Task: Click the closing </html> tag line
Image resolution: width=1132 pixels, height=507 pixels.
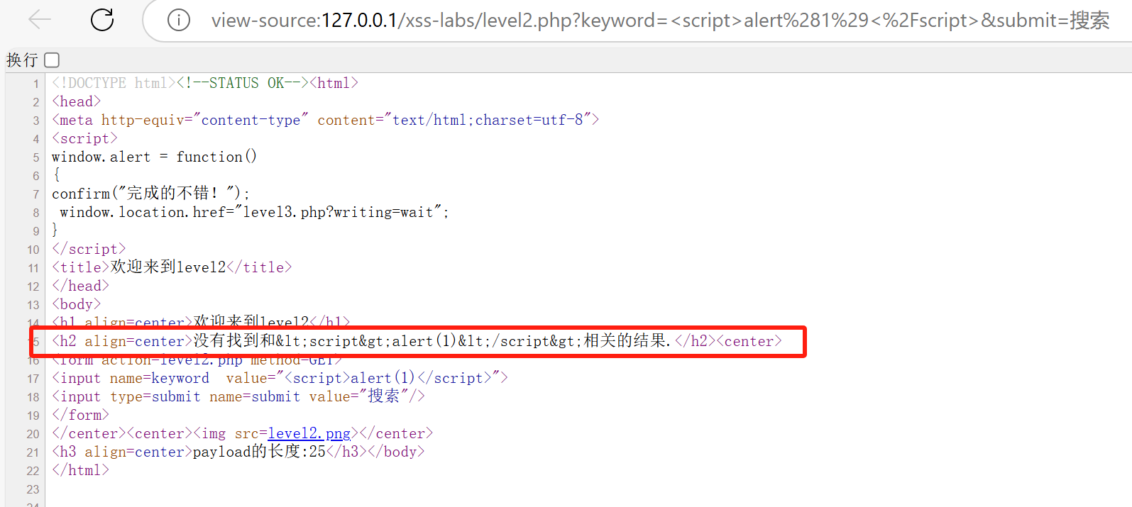Action: coord(80,470)
